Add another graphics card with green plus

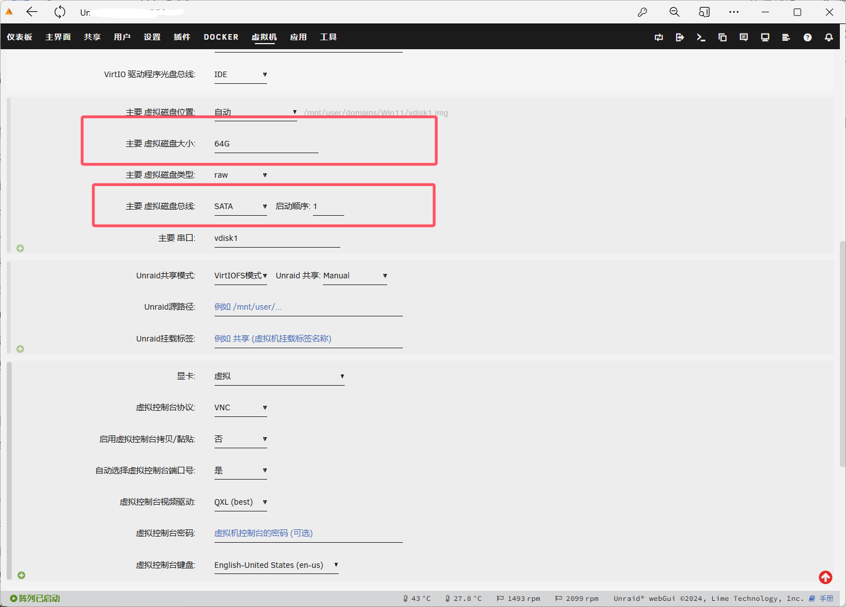point(21,575)
